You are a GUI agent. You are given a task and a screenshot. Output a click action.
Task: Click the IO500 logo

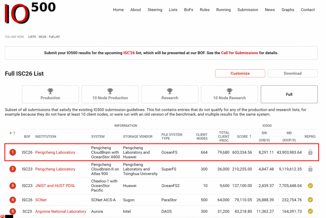coord(30,13)
